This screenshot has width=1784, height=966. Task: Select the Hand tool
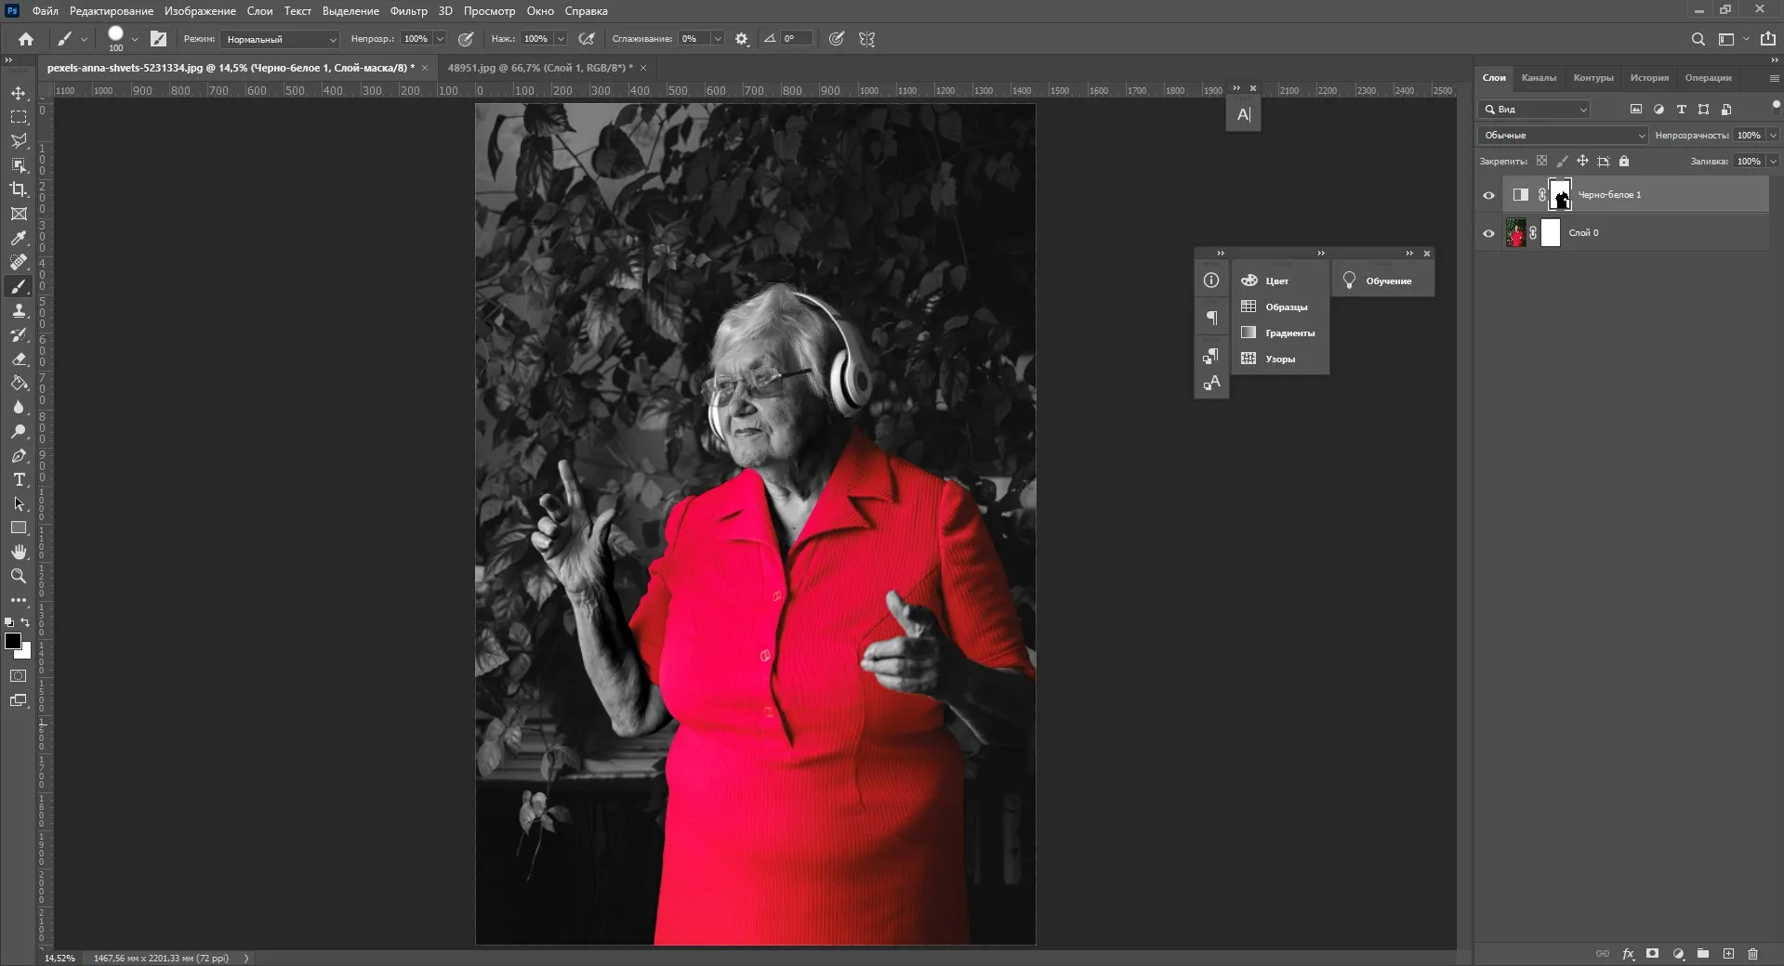pos(19,552)
